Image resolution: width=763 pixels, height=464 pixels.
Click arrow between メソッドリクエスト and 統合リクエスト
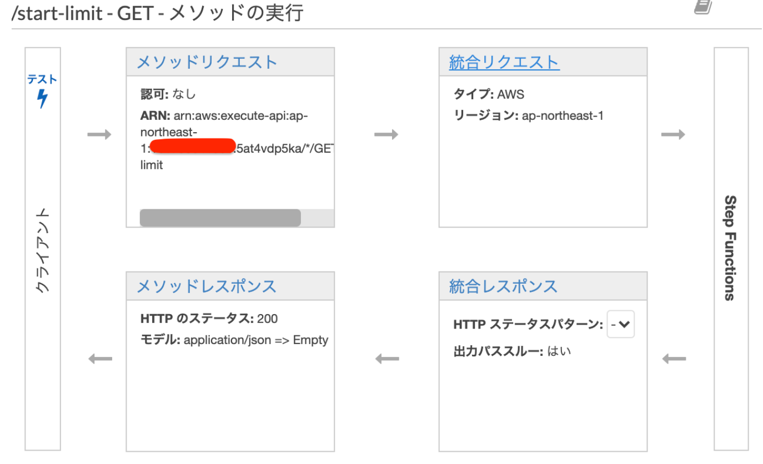coord(386,135)
